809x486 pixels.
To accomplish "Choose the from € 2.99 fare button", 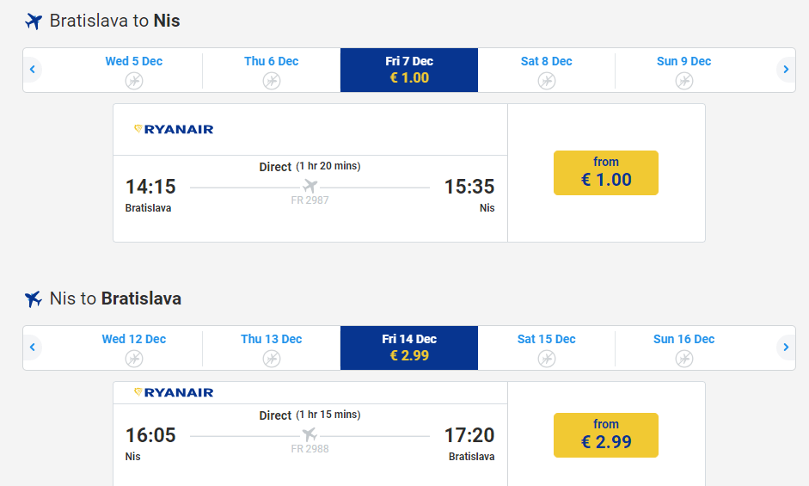I will click(x=606, y=435).
